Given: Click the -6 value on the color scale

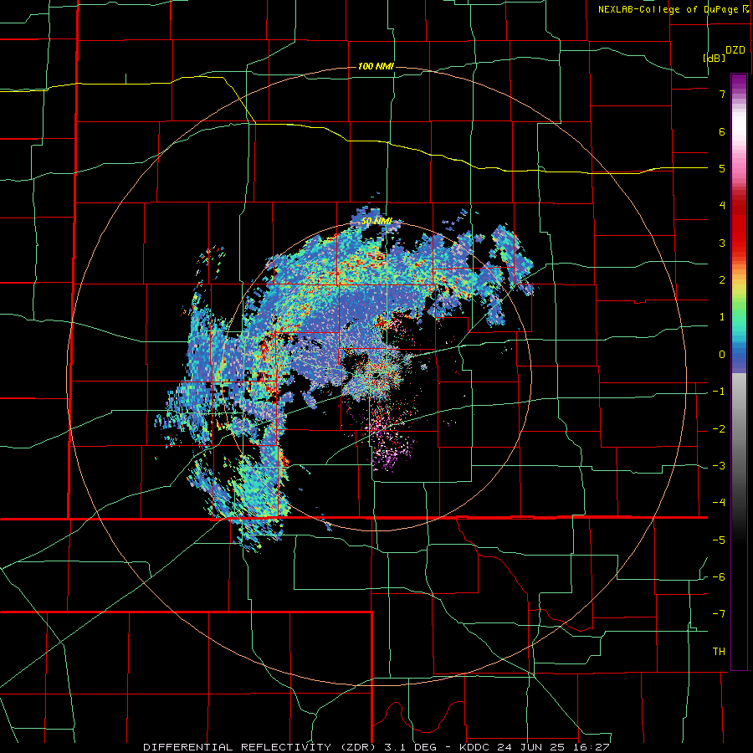Looking at the screenshot, I should [719, 577].
